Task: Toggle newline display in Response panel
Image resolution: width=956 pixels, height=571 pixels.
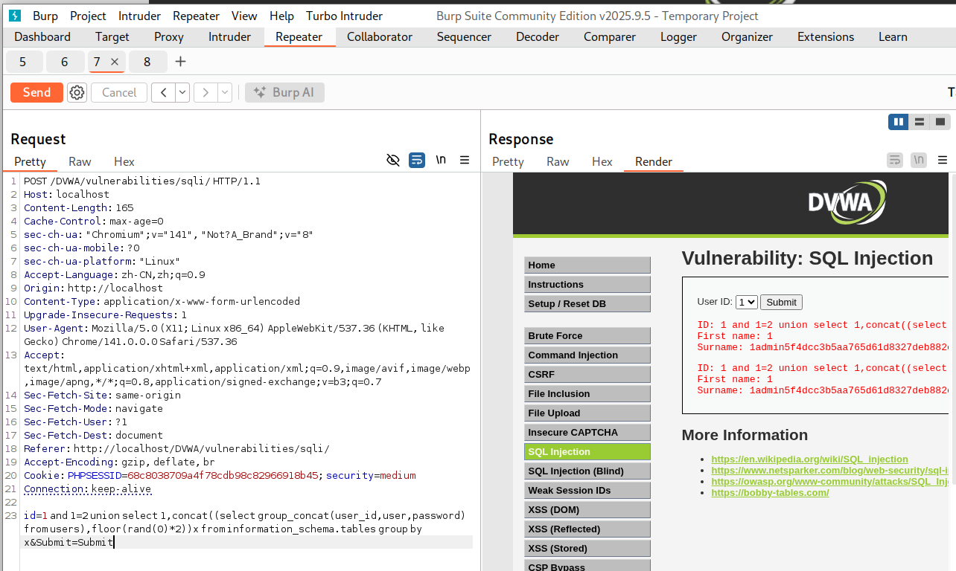Action: [919, 160]
